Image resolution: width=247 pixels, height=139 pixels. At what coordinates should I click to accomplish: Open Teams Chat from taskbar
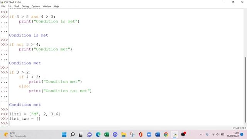click(x=90, y=135)
